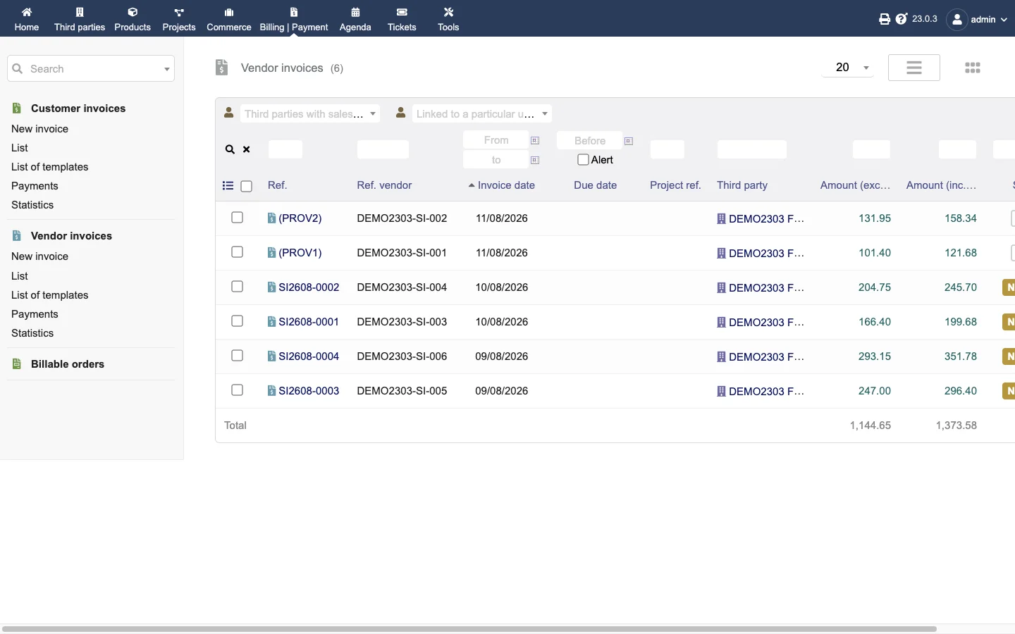Sort by the Invoice date column header
This screenshot has width=1015, height=634.
pyautogui.click(x=506, y=185)
